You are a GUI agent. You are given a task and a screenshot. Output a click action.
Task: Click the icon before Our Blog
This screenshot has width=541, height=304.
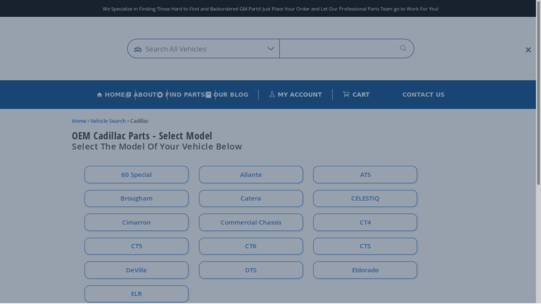click(x=208, y=95)
